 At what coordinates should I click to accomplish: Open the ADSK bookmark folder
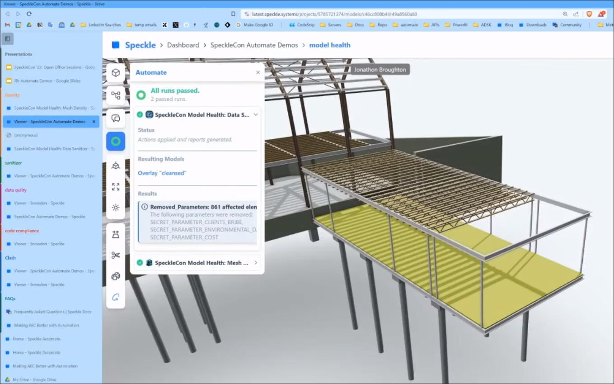(x=482, y=25)
